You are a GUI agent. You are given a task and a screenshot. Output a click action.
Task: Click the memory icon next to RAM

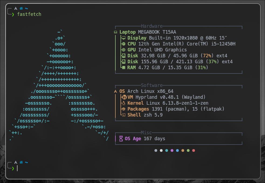coord(124,68)
